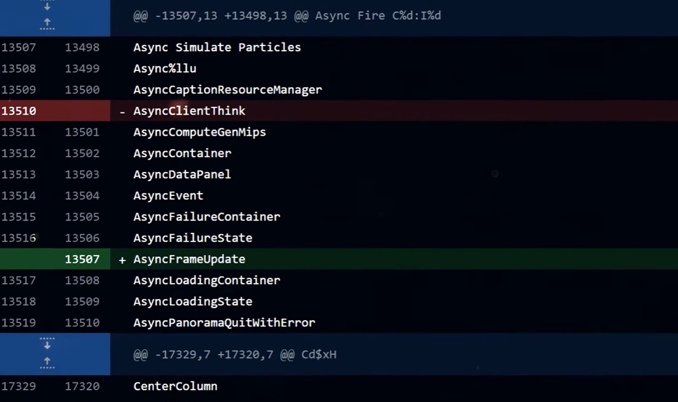Select the AsyncCaptionResourceManager code line

point(228,90)
